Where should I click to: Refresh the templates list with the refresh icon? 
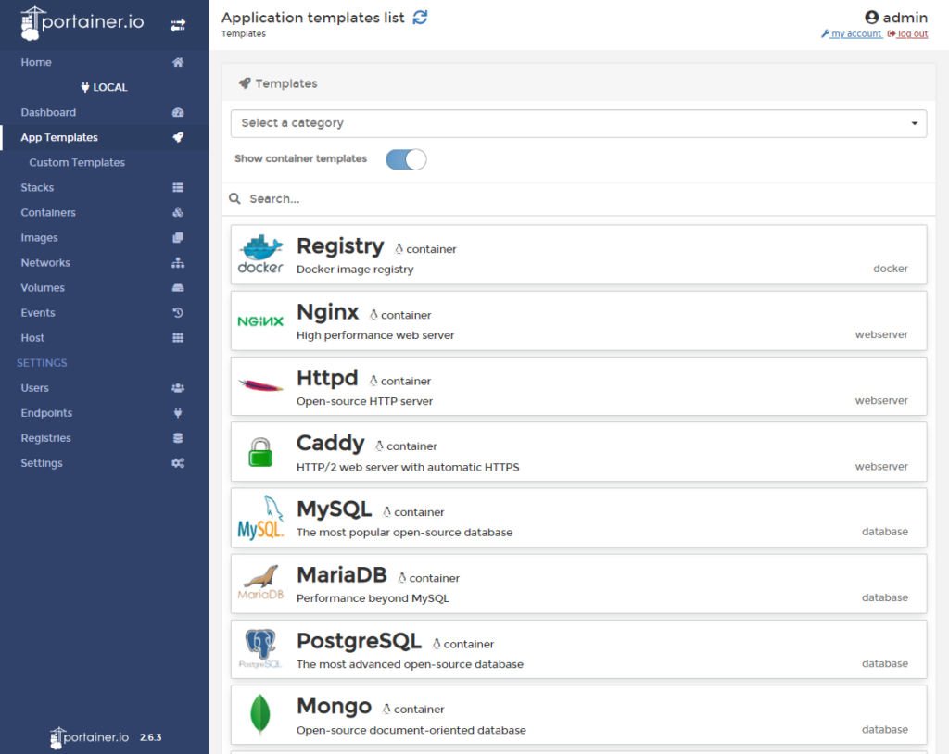(420, 18)
